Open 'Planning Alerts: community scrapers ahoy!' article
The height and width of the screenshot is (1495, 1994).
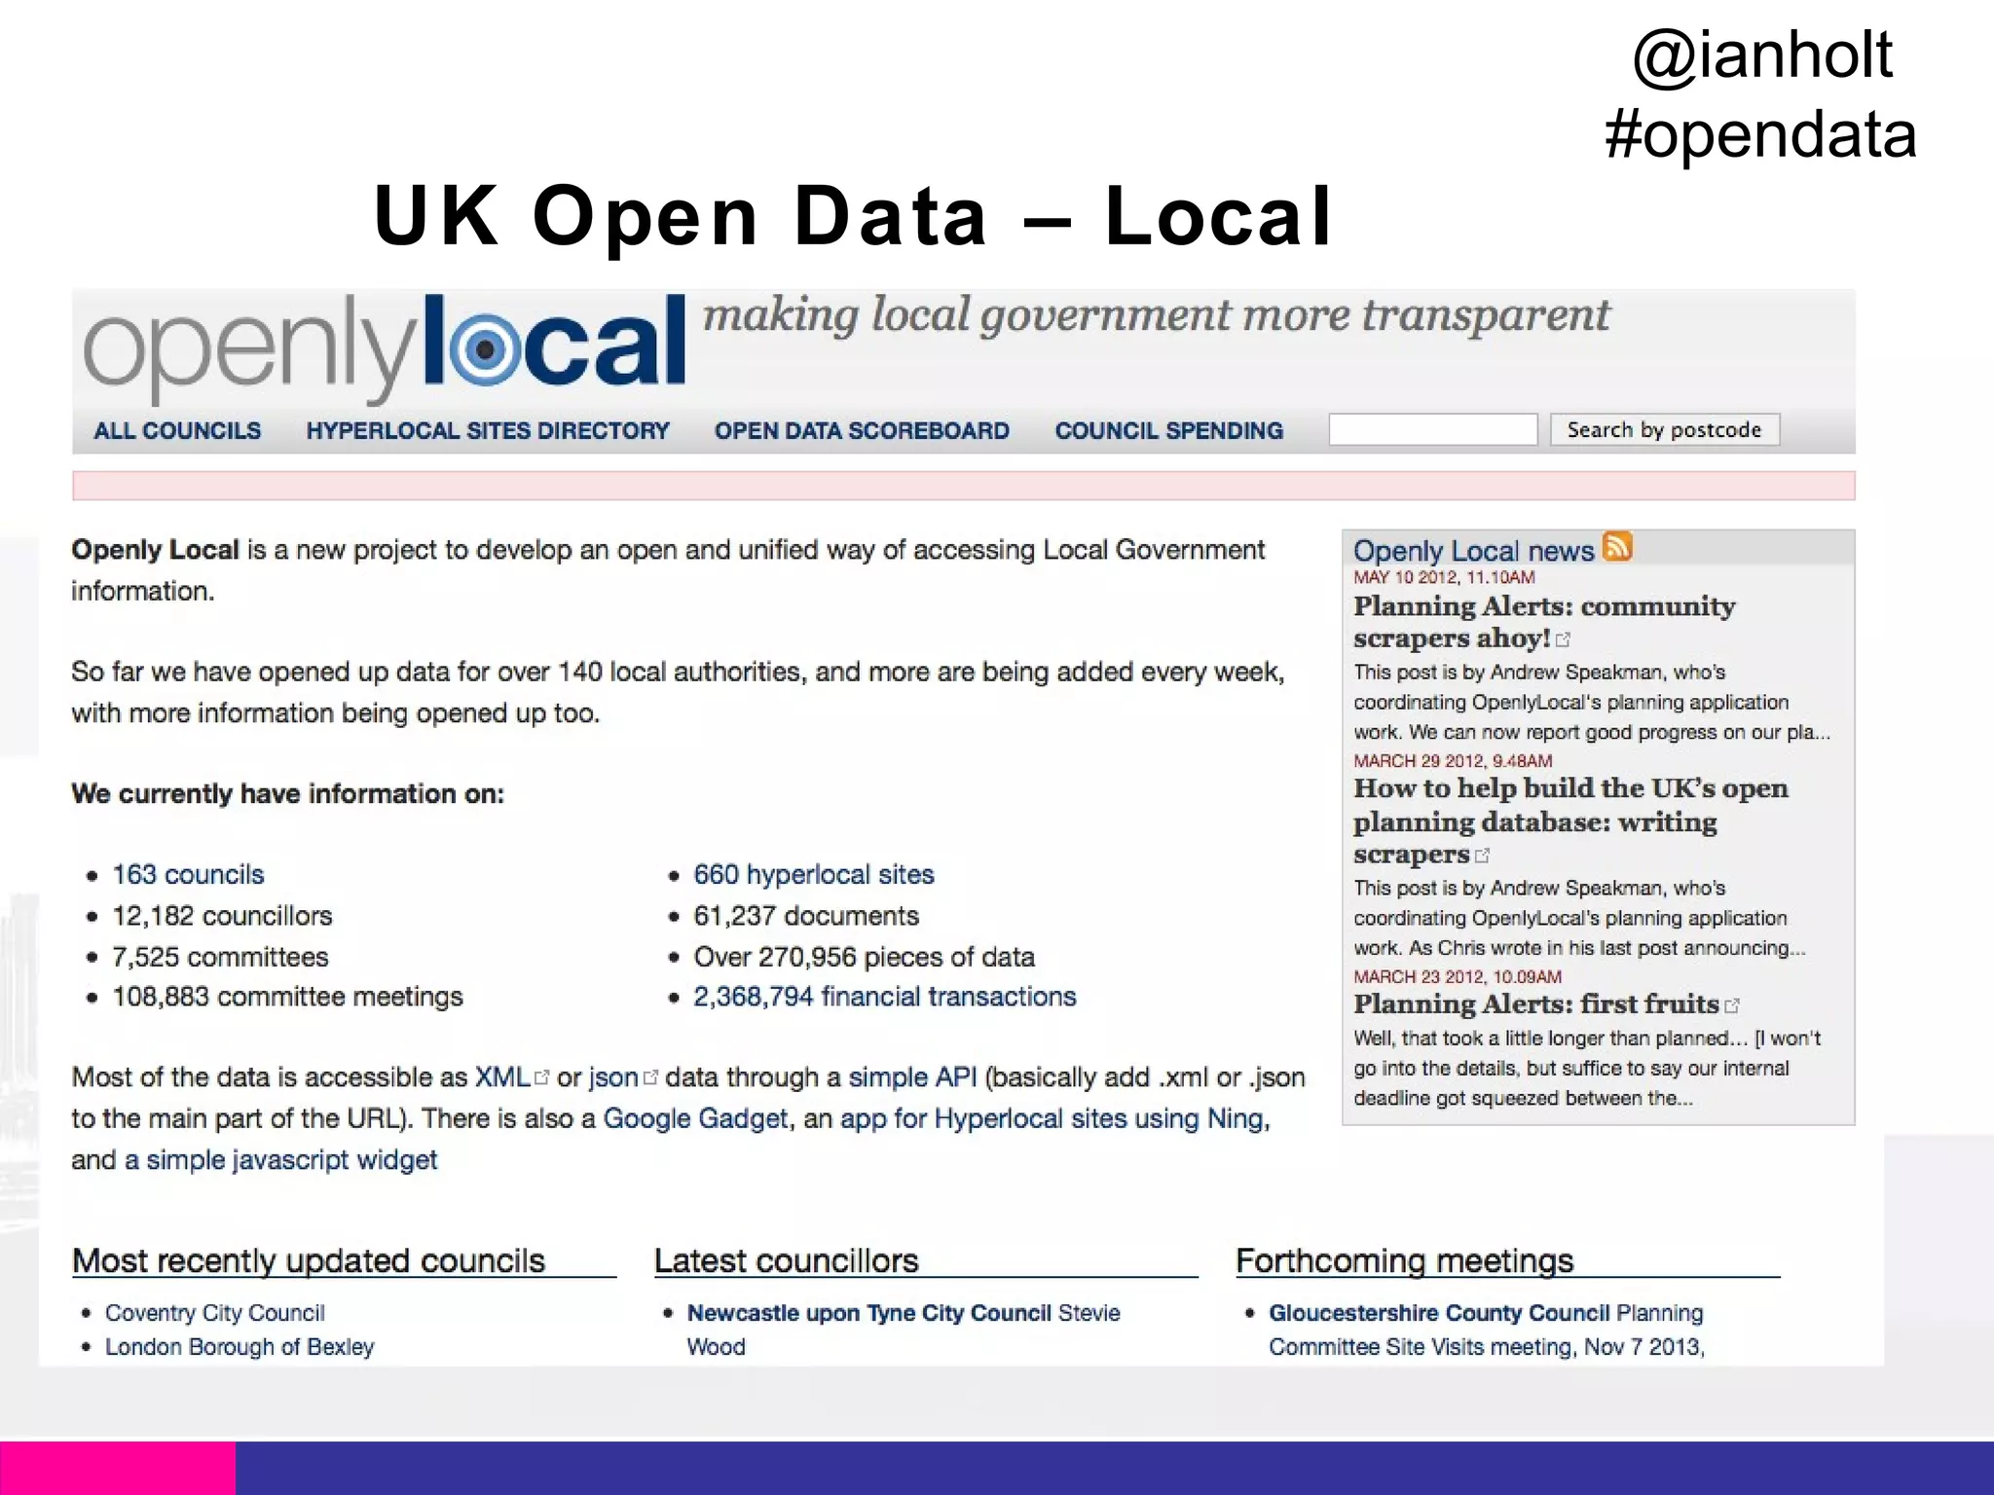(x=1544, y=622)
